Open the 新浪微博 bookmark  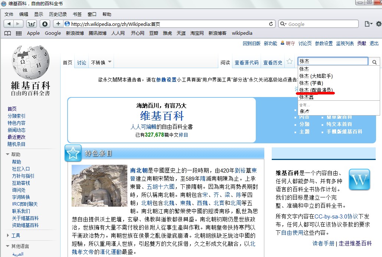point(75,33)
